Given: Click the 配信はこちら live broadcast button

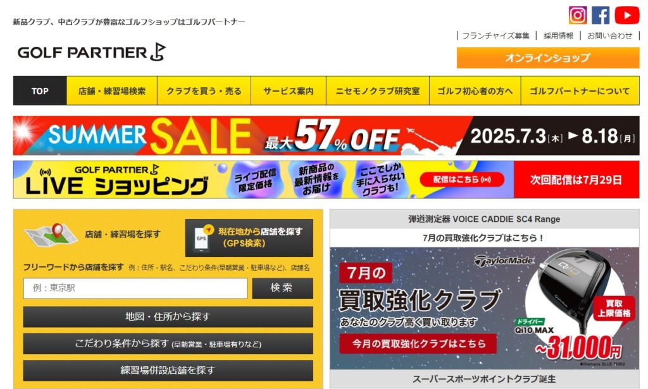Looking at the screenshot, I should pos(462,180).
